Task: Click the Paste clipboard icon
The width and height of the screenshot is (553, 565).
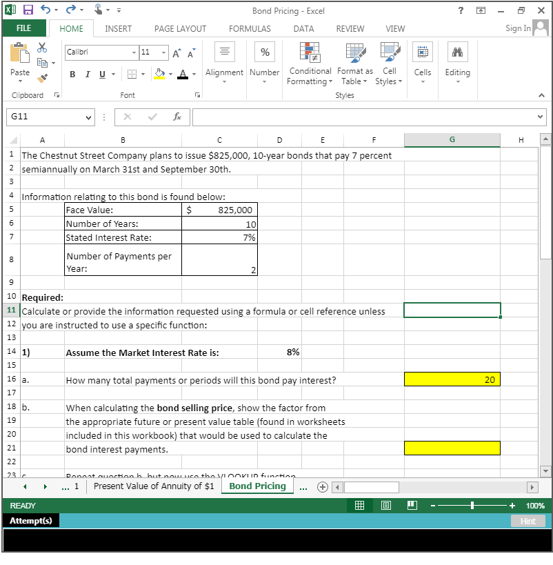Action: (x=19, y=53)
